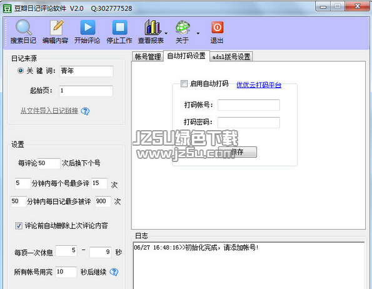Close the 豆瓣日记评论软件 window
The image size is (372, 289).
tap(357, 6)
